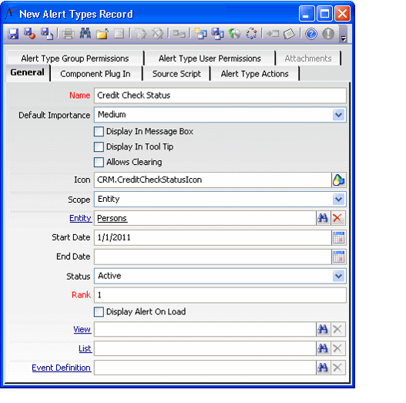Image resolution: width=406 pixels, height=403 pixels.
Task: Click the save with windows toolbar icon
Action: point(217,34)
